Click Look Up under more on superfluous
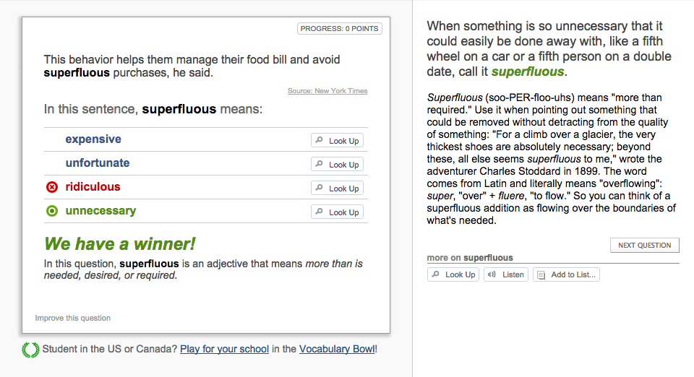 point(453,274)
